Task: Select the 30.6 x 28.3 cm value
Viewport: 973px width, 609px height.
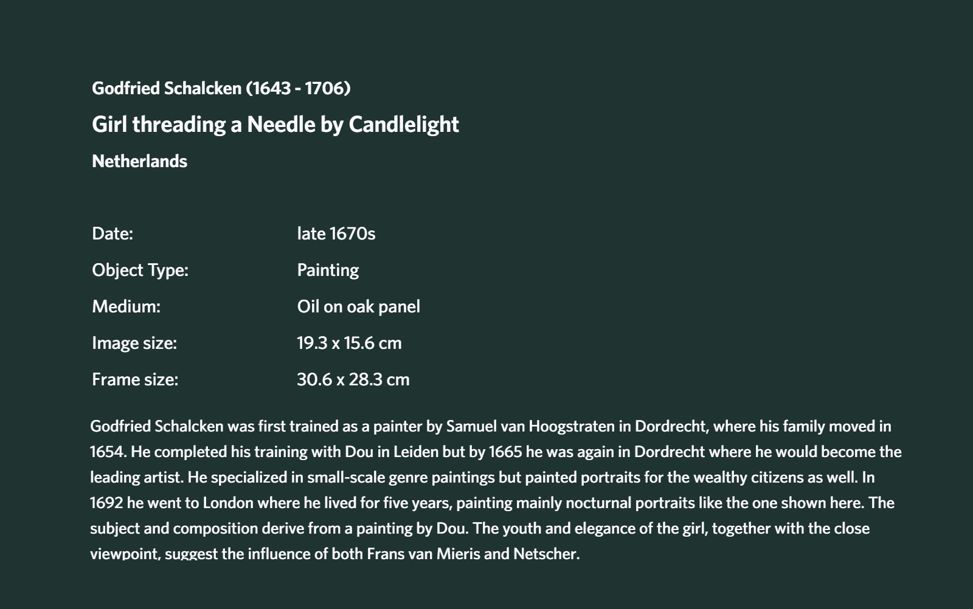Action: pos(353,379)
